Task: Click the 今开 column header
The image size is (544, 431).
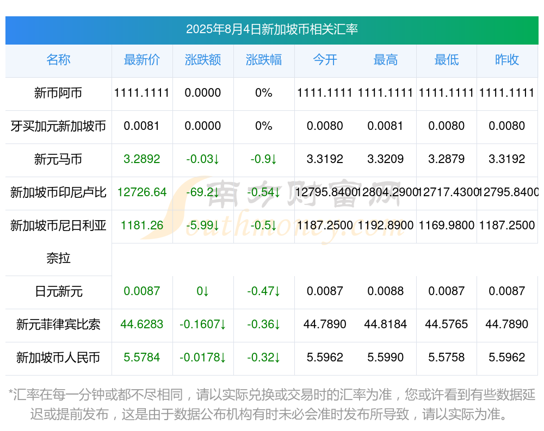Action: coord(325,60)
